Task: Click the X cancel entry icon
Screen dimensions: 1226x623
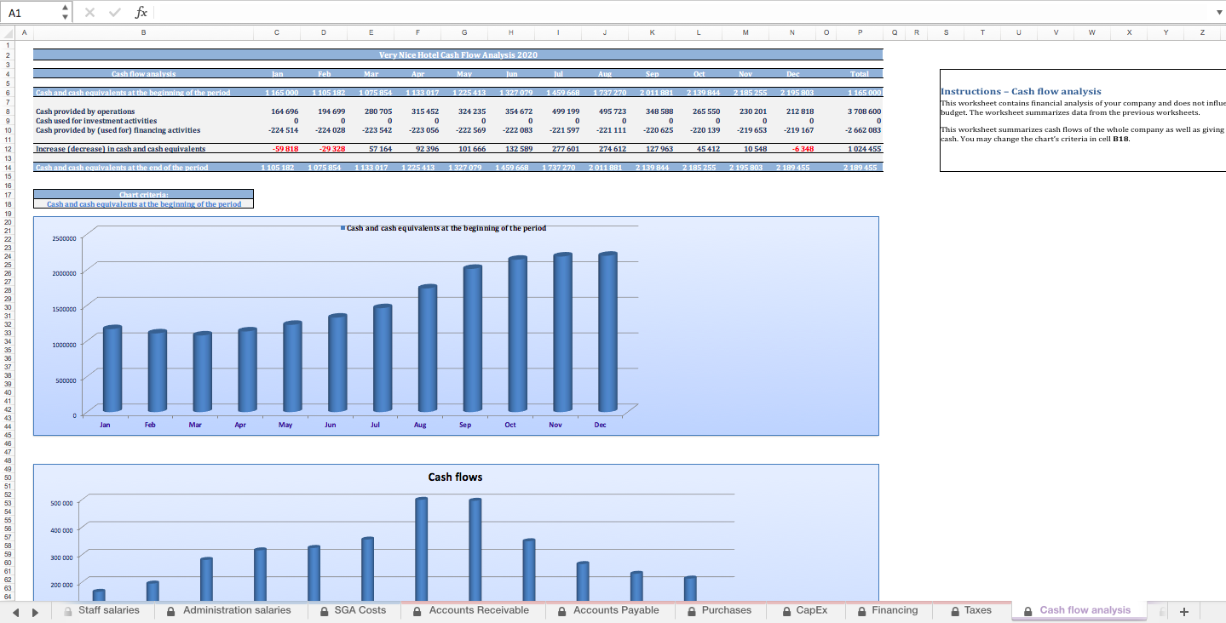Action: (x=89, y=12)
